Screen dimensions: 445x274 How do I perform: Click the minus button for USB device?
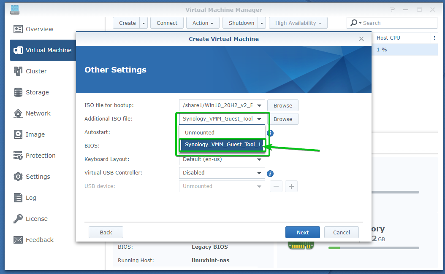click(x=276, y=186)
